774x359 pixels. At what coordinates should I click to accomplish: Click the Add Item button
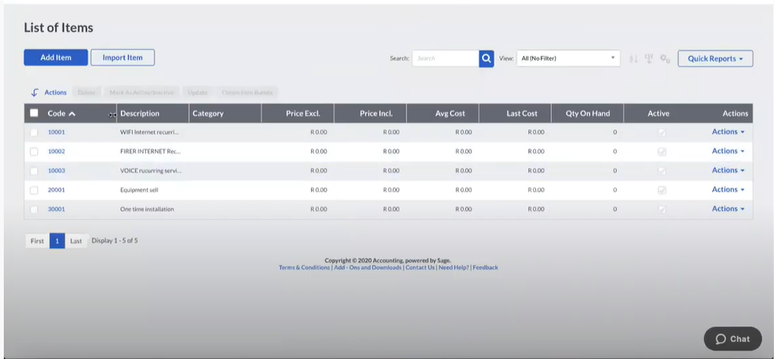(x=56, y=57)
